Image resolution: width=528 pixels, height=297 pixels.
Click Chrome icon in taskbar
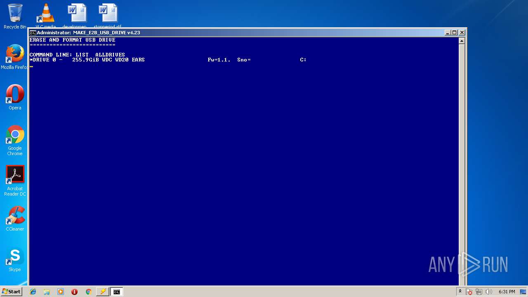(x=88, y=292)
